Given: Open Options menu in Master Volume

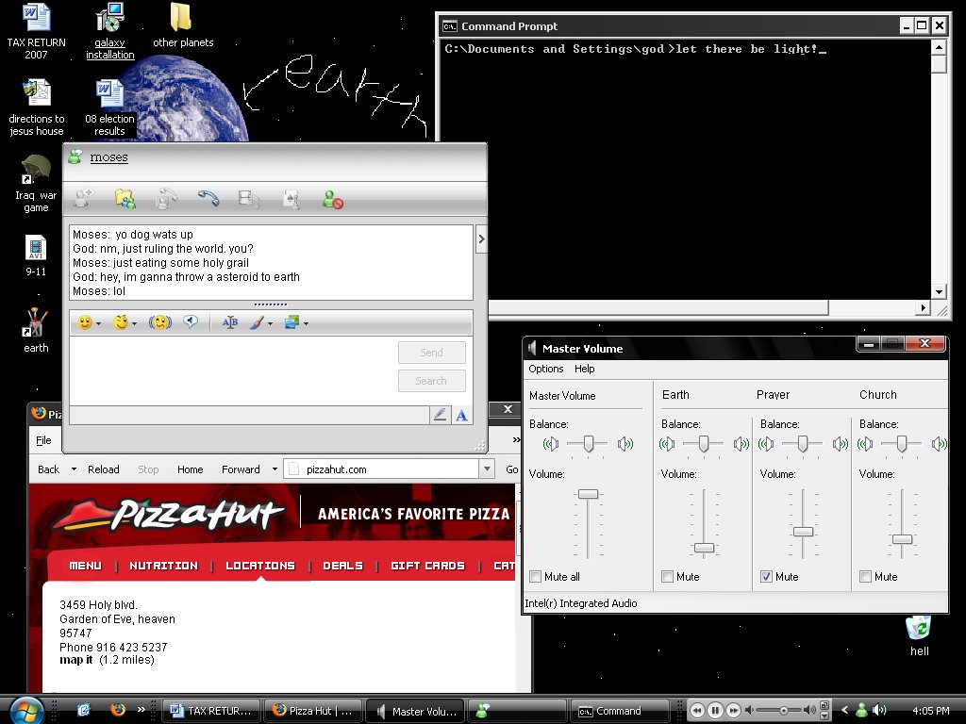Looking at the screenshot, I should click(x=545, y=369).
